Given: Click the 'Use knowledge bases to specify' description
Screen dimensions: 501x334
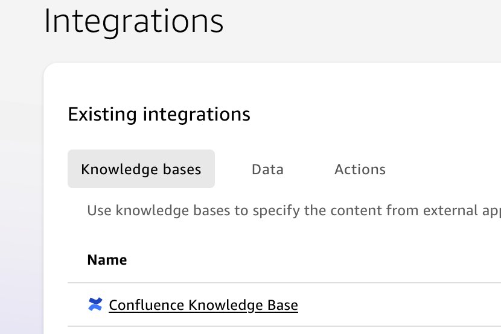Looking at the screenshot, I should point(294,210).
